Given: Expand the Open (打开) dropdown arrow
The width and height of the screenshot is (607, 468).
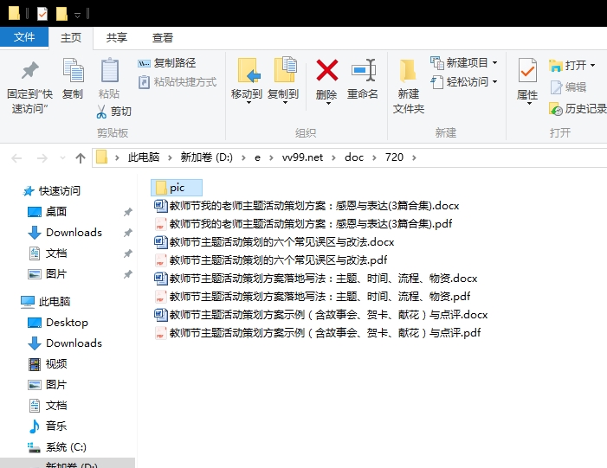Looking at the screenshot, I should click(592, 66).
